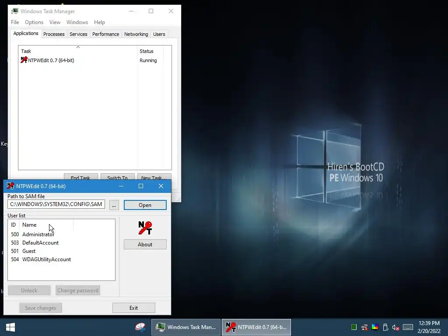Close the Windows Task Manager window
Image resolution: width=448 pixels, height=336 pixels.
pyautogui.click(x=171, y=11)
